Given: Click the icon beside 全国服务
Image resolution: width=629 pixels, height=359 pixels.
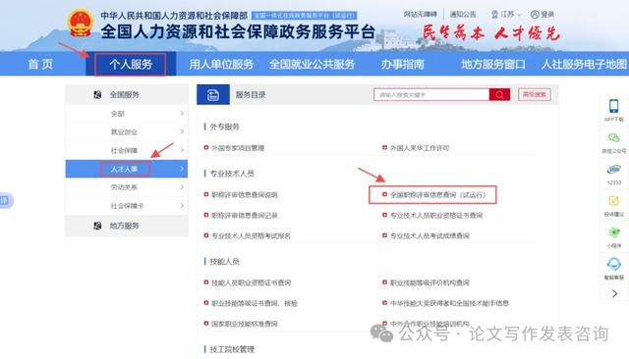Looking at the screenshot, I should (97, 95).
